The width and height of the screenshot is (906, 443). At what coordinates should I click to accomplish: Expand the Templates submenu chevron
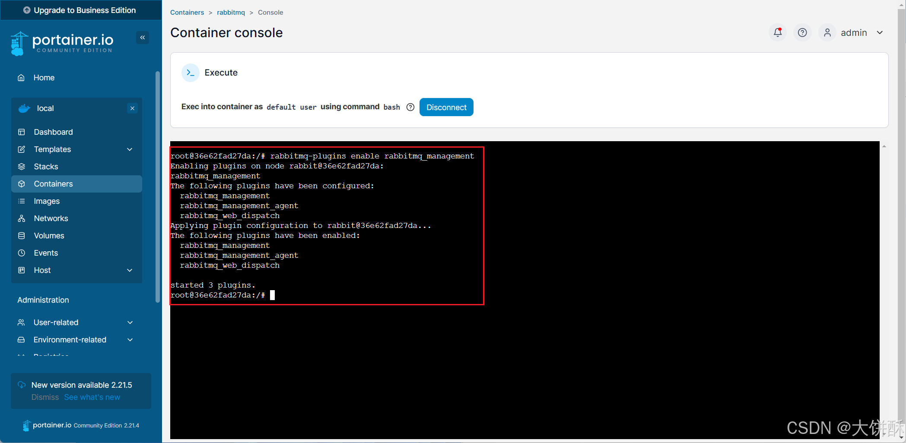130,149
